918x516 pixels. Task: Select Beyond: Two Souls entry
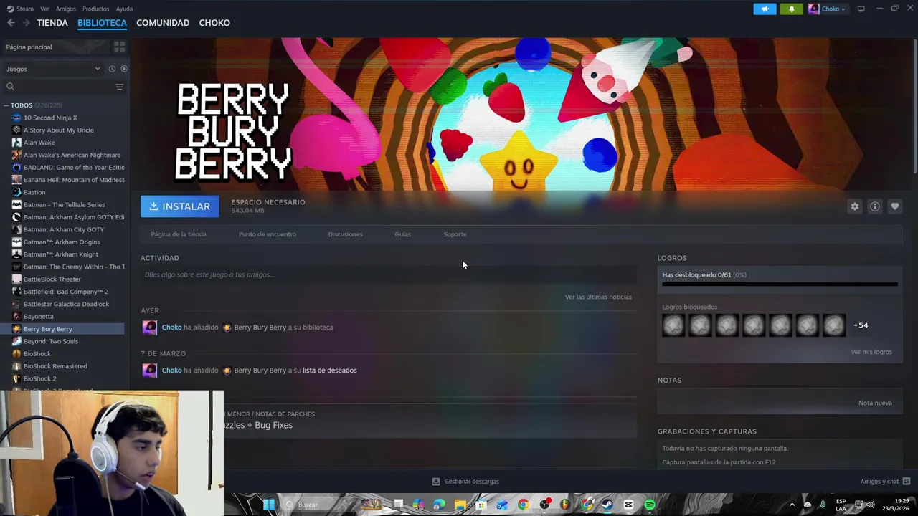[65, 341]
